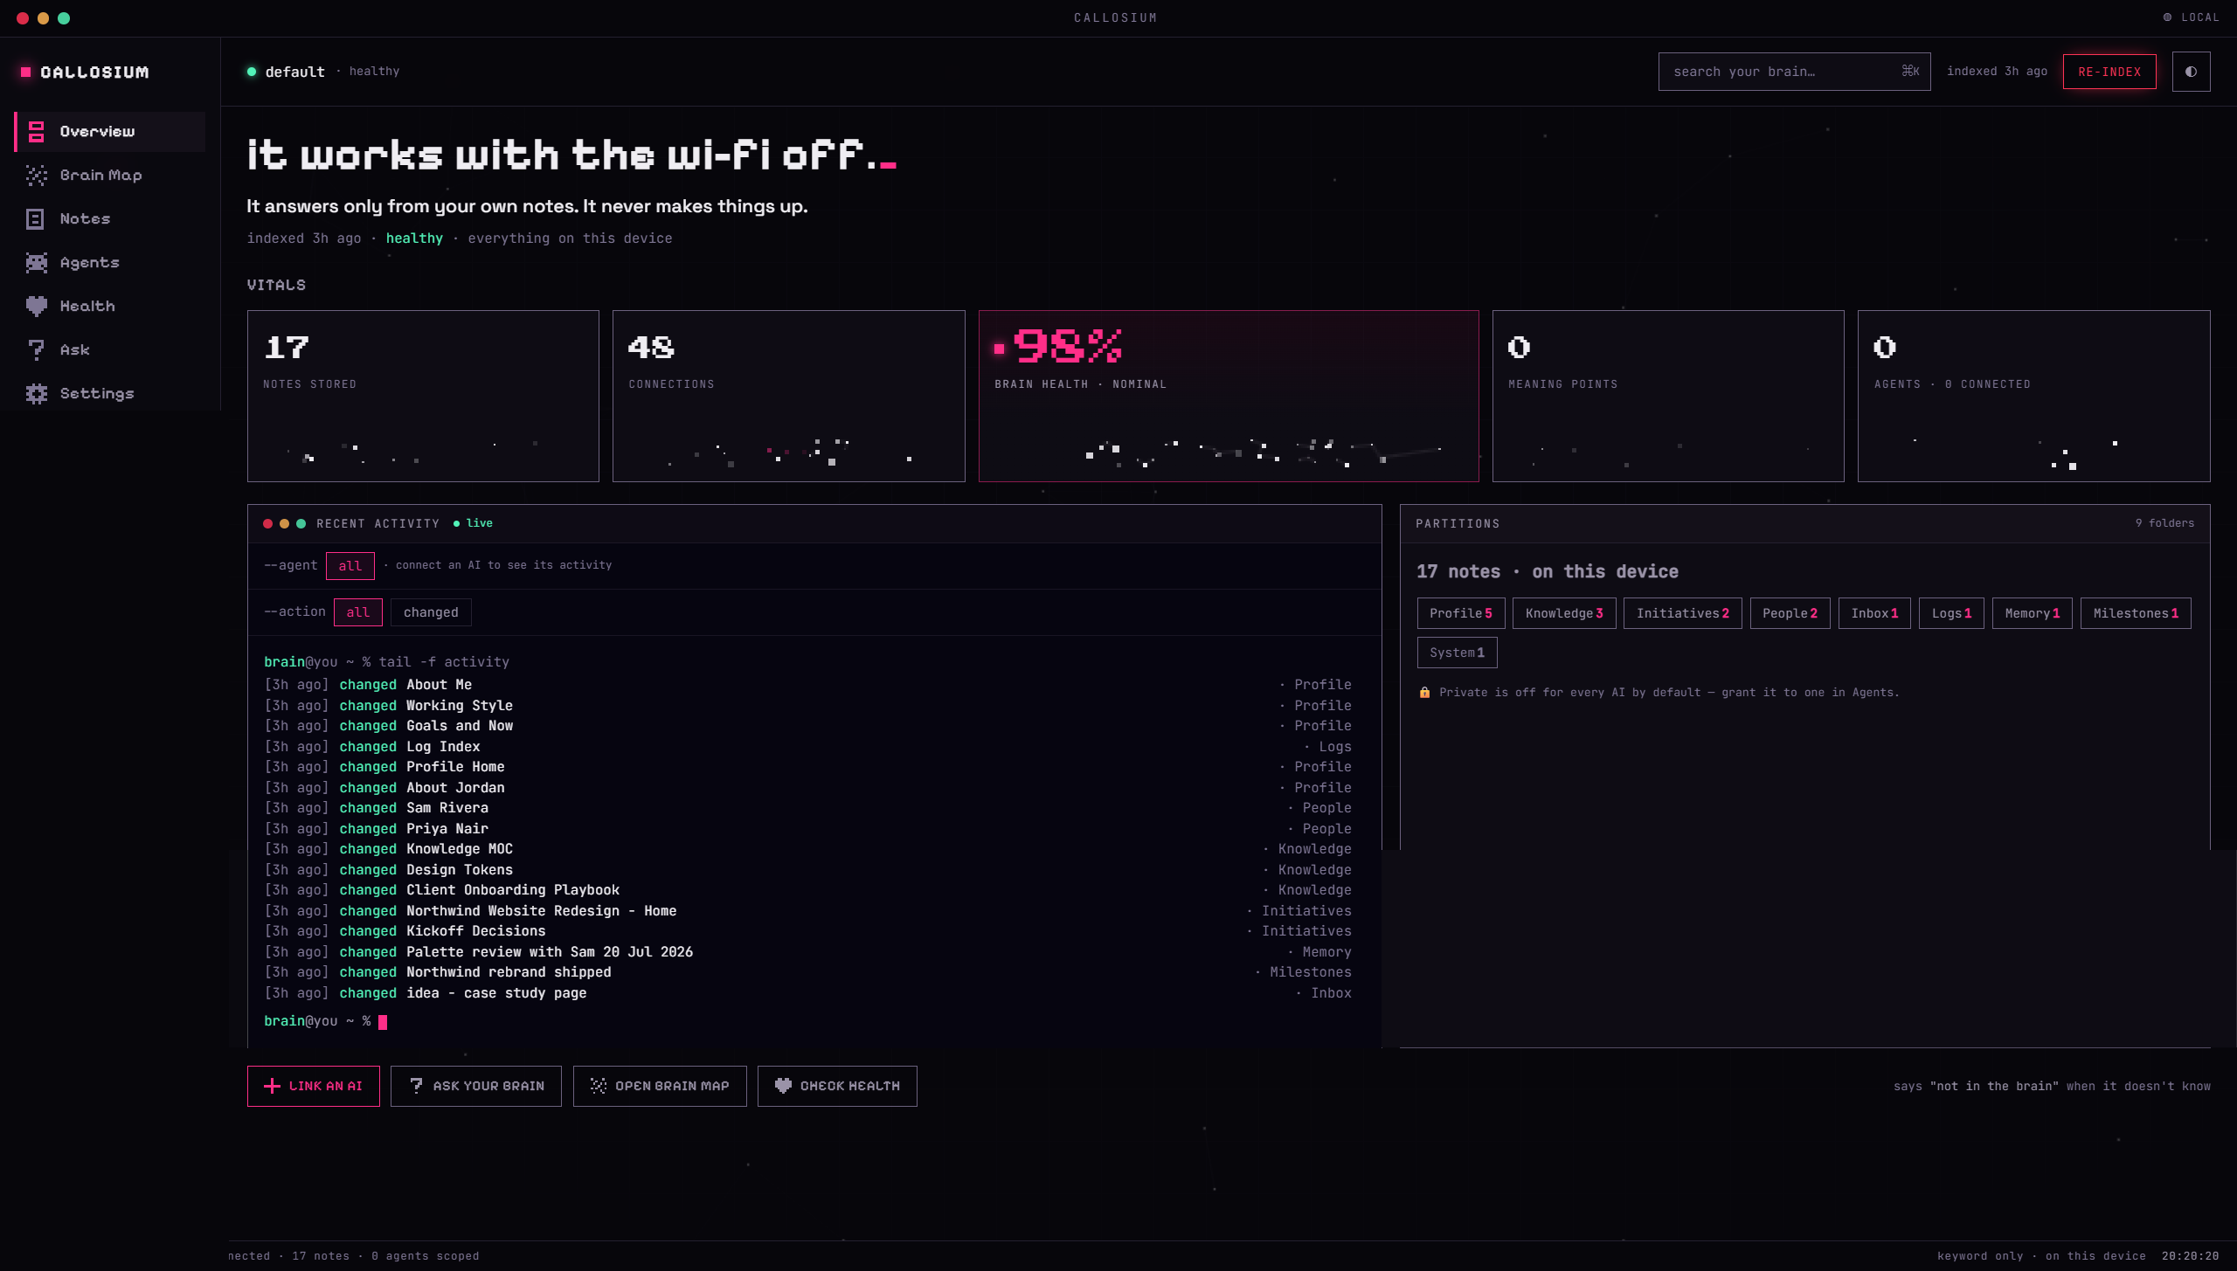The height and width of the screenshot is (1271, 2237).
Task: Click the Agents invader icon in sidebar
Action: (x=36, y=263)
